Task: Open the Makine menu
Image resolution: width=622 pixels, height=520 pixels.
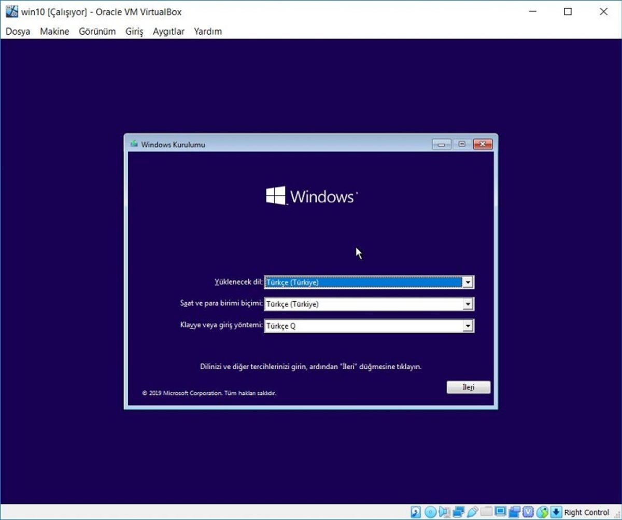Action: tap(54, 32)
